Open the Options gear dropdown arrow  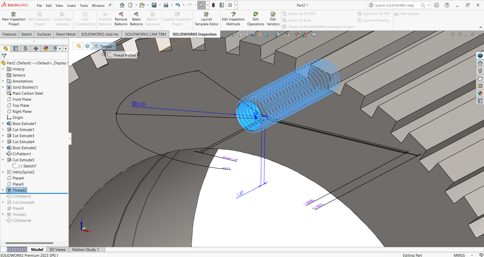pyautogui.click(x=236, y=5)
